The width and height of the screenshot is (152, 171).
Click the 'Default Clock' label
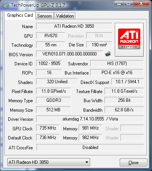click(20, 138)
